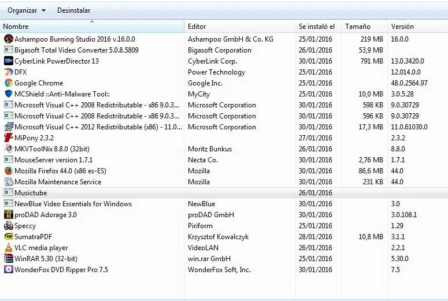448x301 pixels.
Task: Select the DFX program icon
Action: coord(9,72)
